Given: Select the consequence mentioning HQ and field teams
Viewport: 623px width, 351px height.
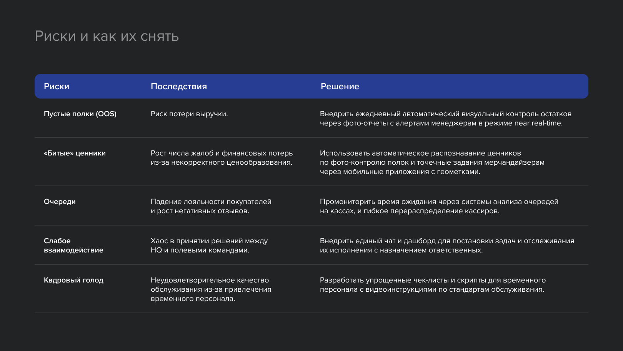Looking at the screenshot, I should tap(209, 246).
